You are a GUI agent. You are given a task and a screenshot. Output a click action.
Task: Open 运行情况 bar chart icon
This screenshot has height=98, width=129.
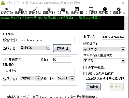tap(21, 9)
